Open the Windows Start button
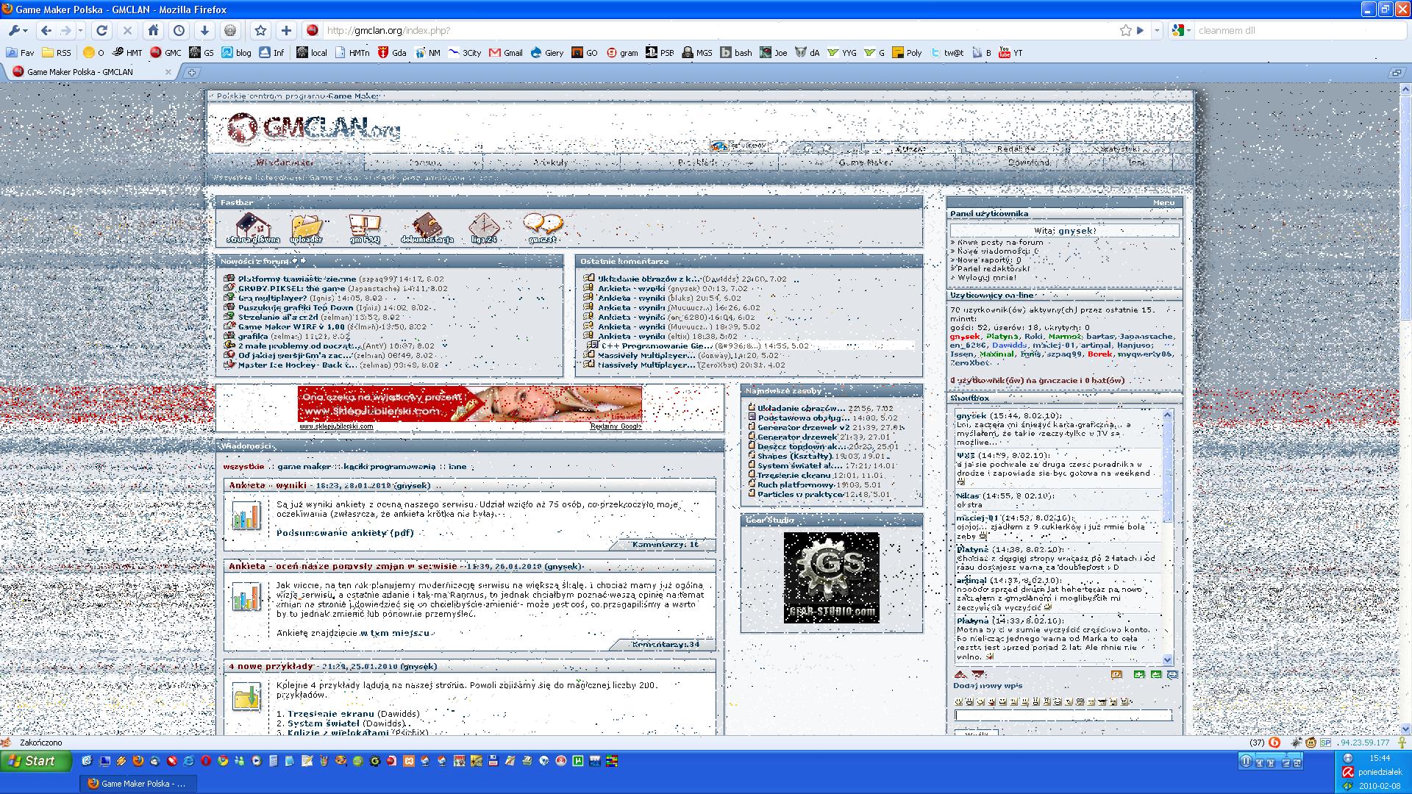The height and width of the screenshot is (794, 1412). point(37,761)
